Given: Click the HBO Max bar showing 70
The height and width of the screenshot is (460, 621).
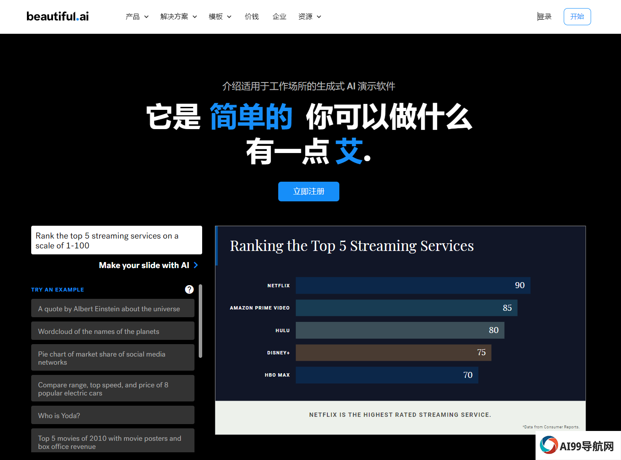Looking at the screenshot, I should (x=387, y=375).
